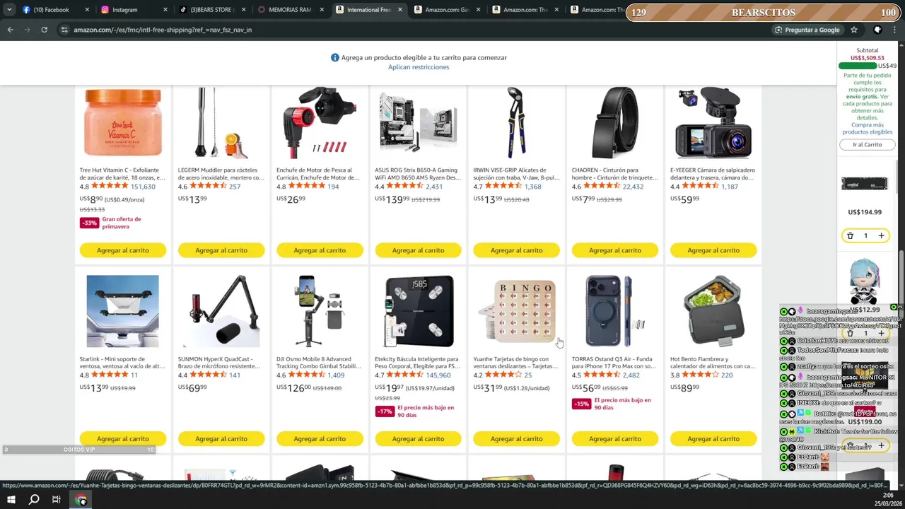Open the Aplican restricciones link
Viewport: 905px width, 509px height.
[419, 67]
